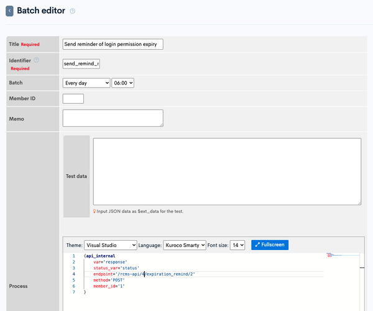Click code line with {api_internal

point(99,256)
